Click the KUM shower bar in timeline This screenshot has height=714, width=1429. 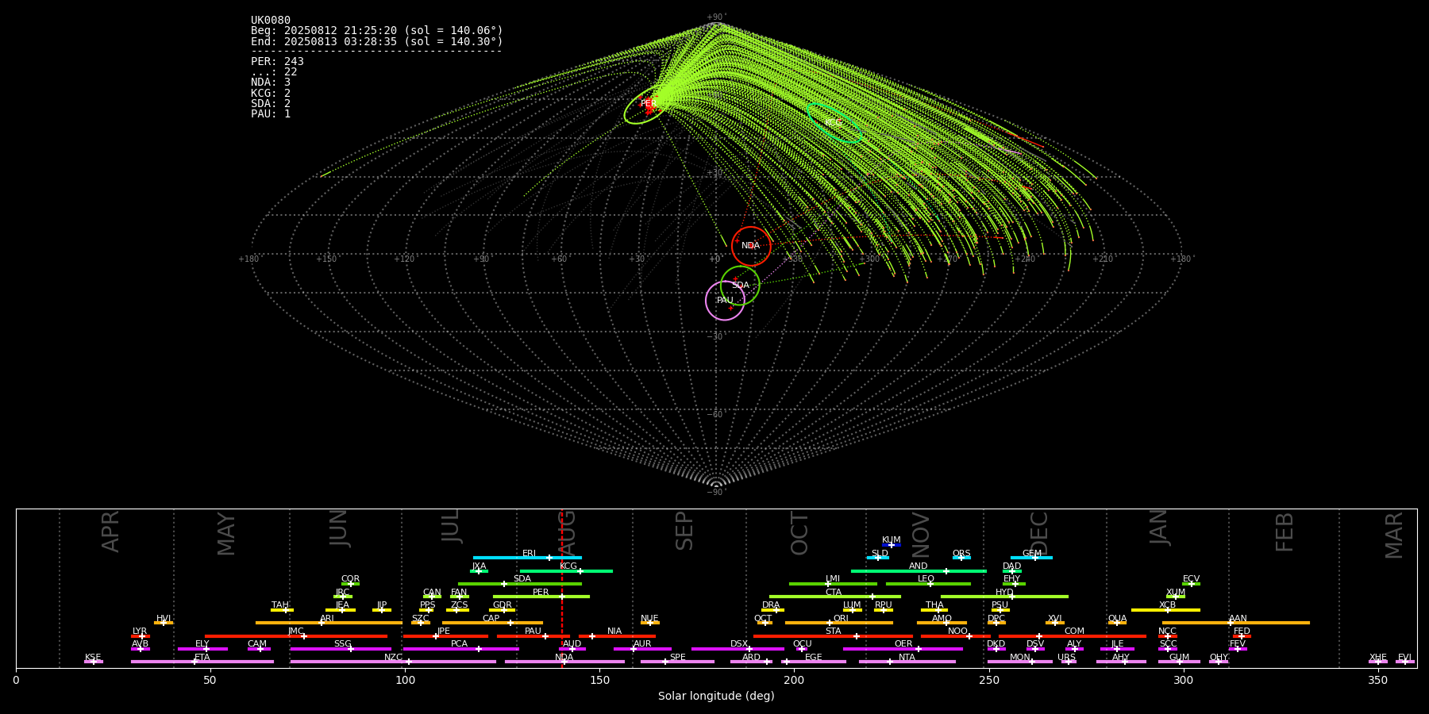pyautogui.click(x=892, y=545)
